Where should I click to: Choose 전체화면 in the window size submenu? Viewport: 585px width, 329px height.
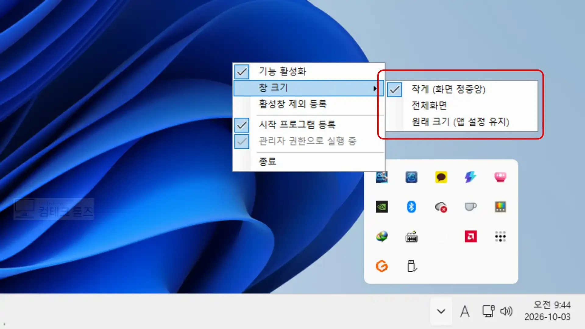click(x=462, y=105)
